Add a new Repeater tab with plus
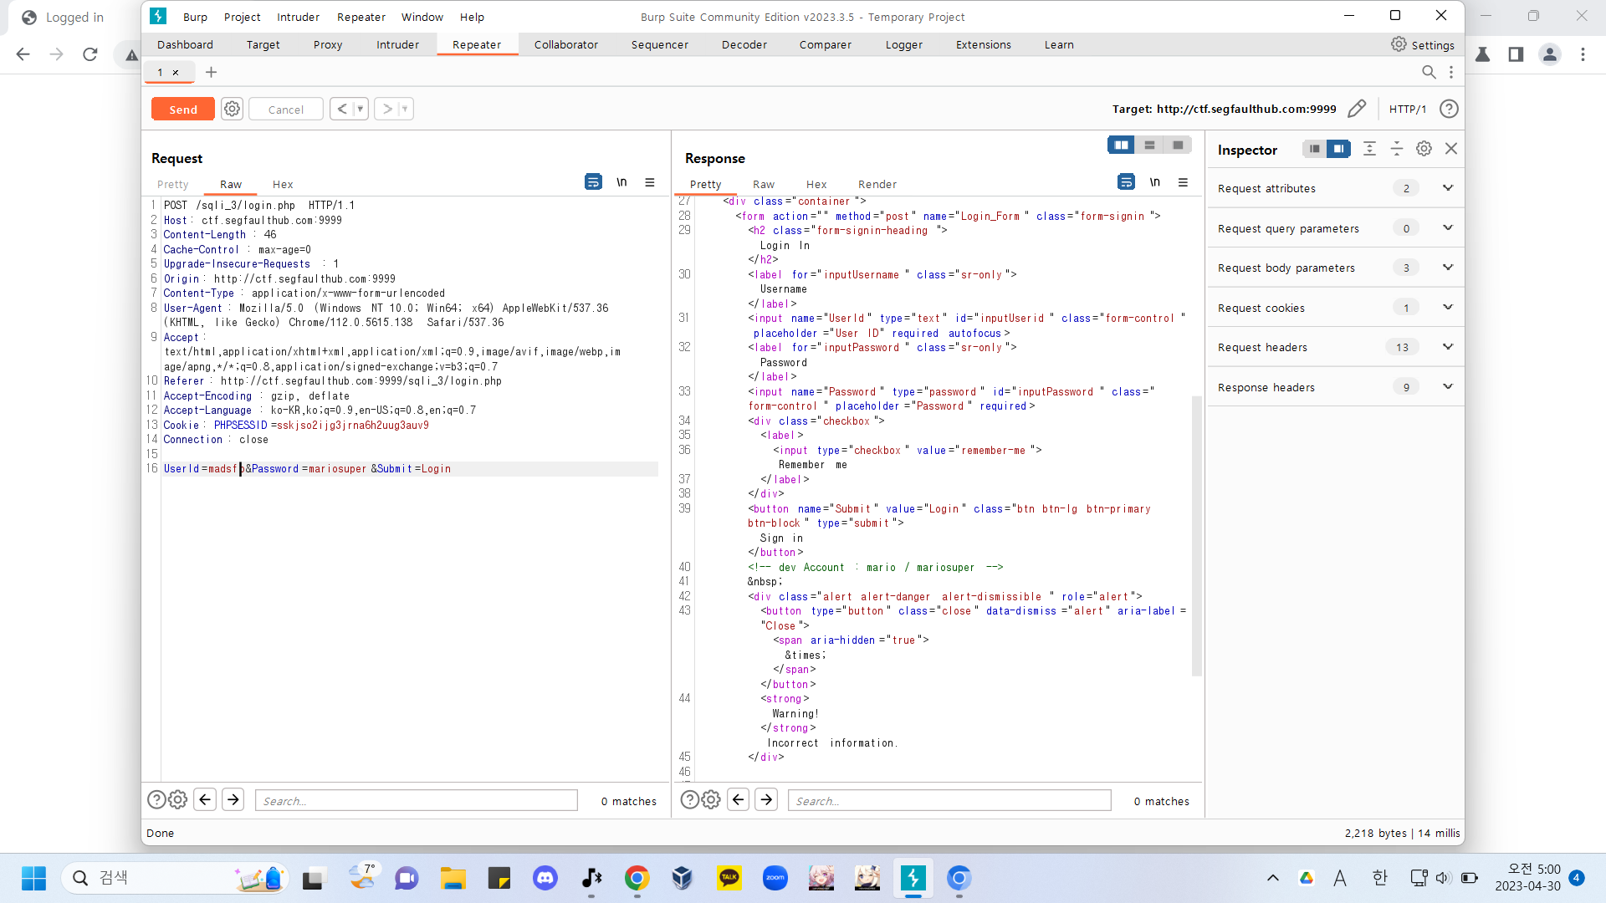The height and width of the screenshot is (903, 1606). pos(211,72)
